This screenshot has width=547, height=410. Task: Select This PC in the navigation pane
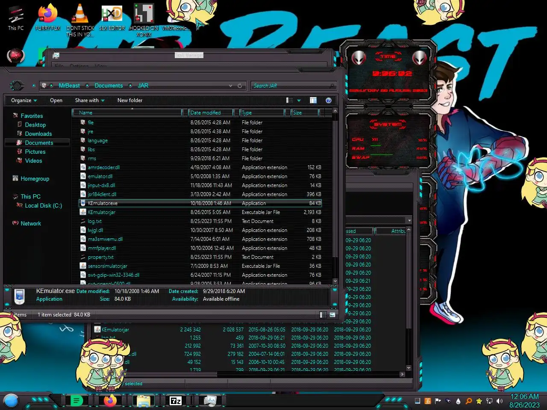(x=30, y=196)
